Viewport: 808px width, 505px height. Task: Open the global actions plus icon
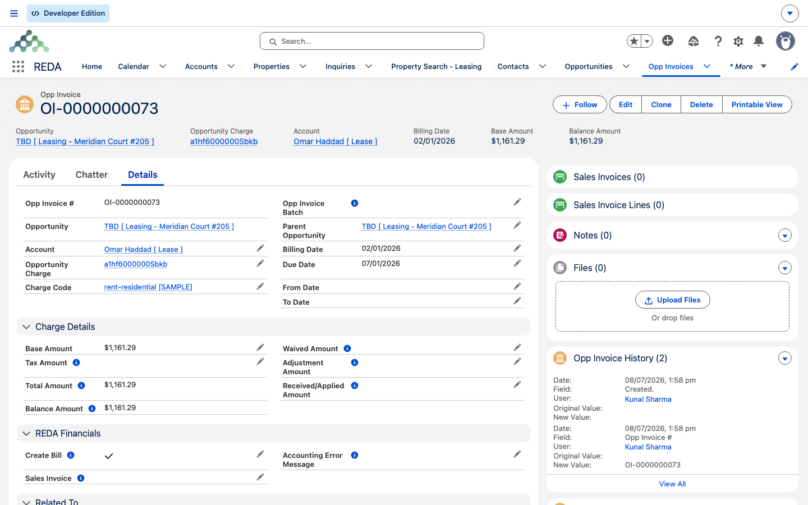(668, 40)
